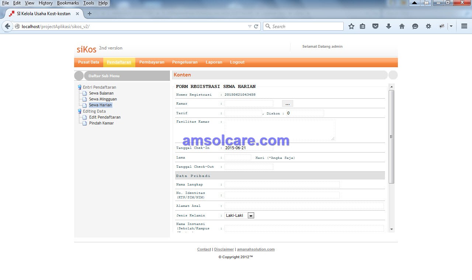Go to the Laporan tab

point(214,62)
